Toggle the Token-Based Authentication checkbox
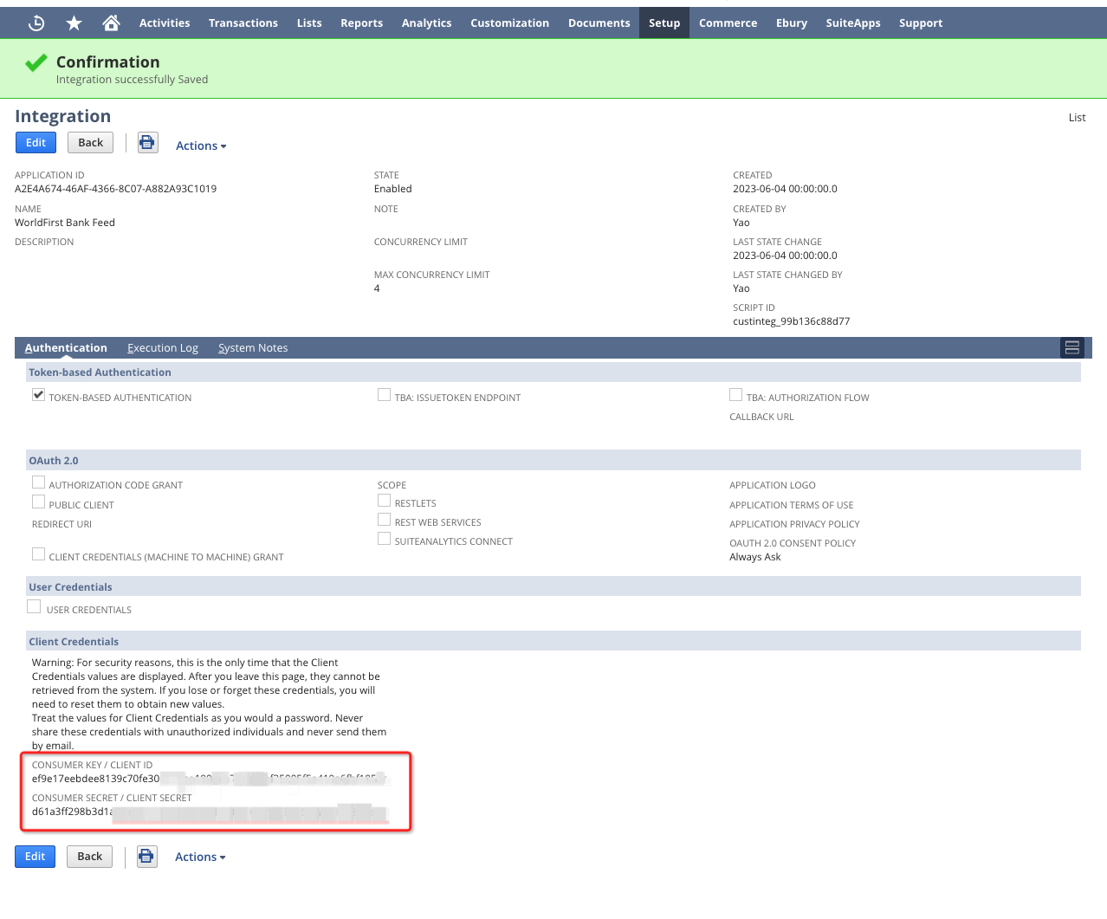1107x919 pixels. [39, 395]
